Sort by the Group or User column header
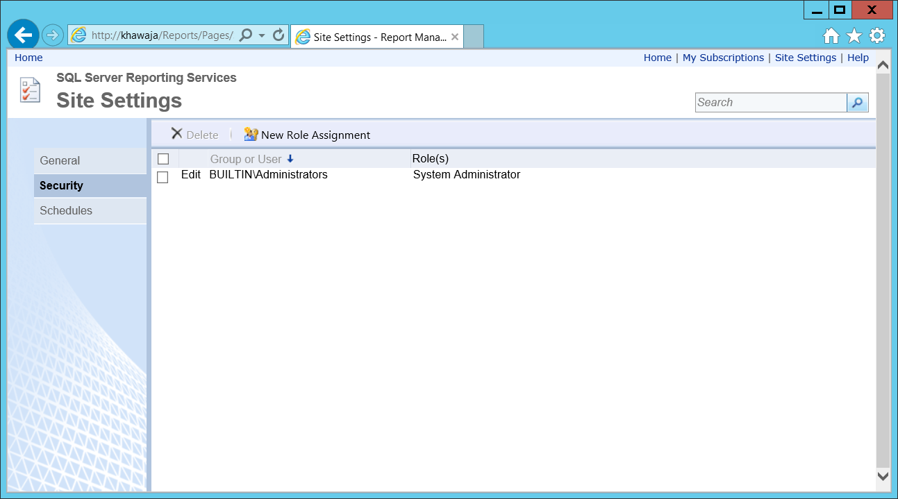 pos(246,159)
